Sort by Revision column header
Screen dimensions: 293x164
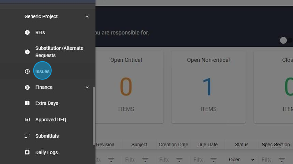[105, 145]
